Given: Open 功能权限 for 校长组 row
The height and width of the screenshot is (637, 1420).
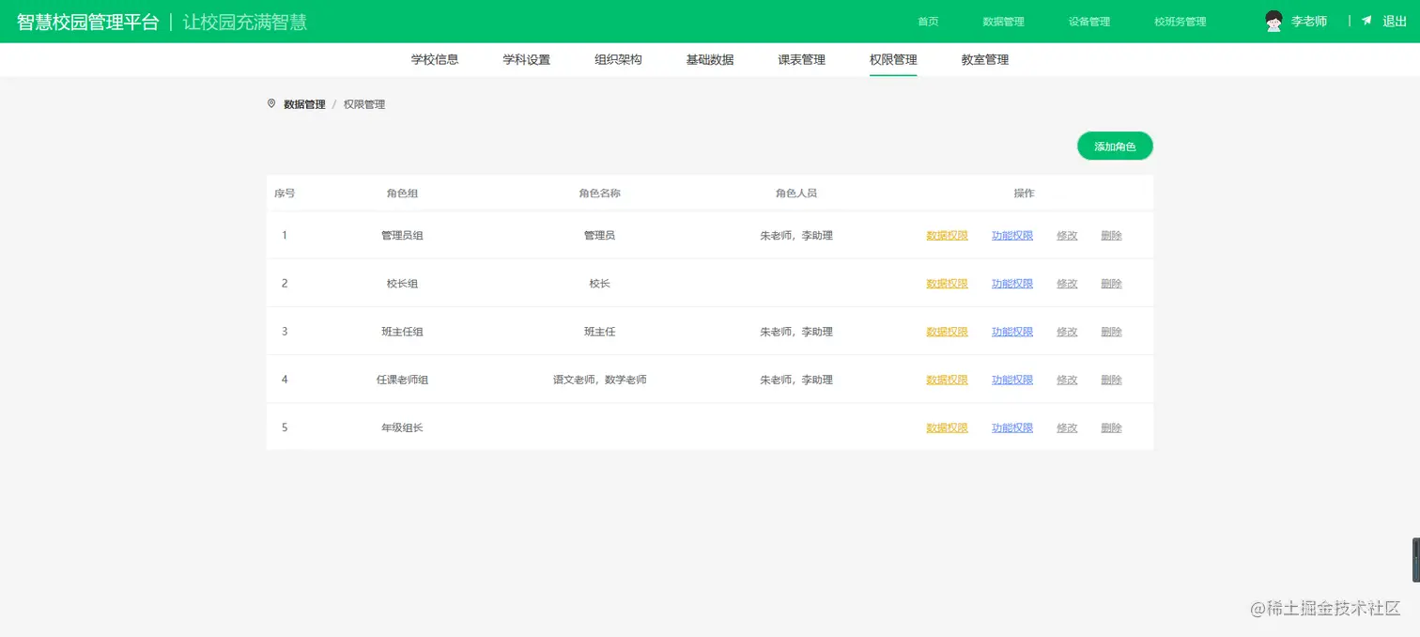Looking at the screenshot, I should 1012,284.
